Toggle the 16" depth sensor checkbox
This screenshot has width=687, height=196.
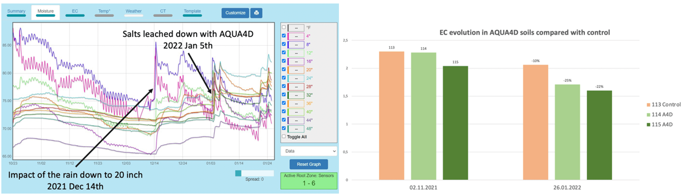pos(284,61)
